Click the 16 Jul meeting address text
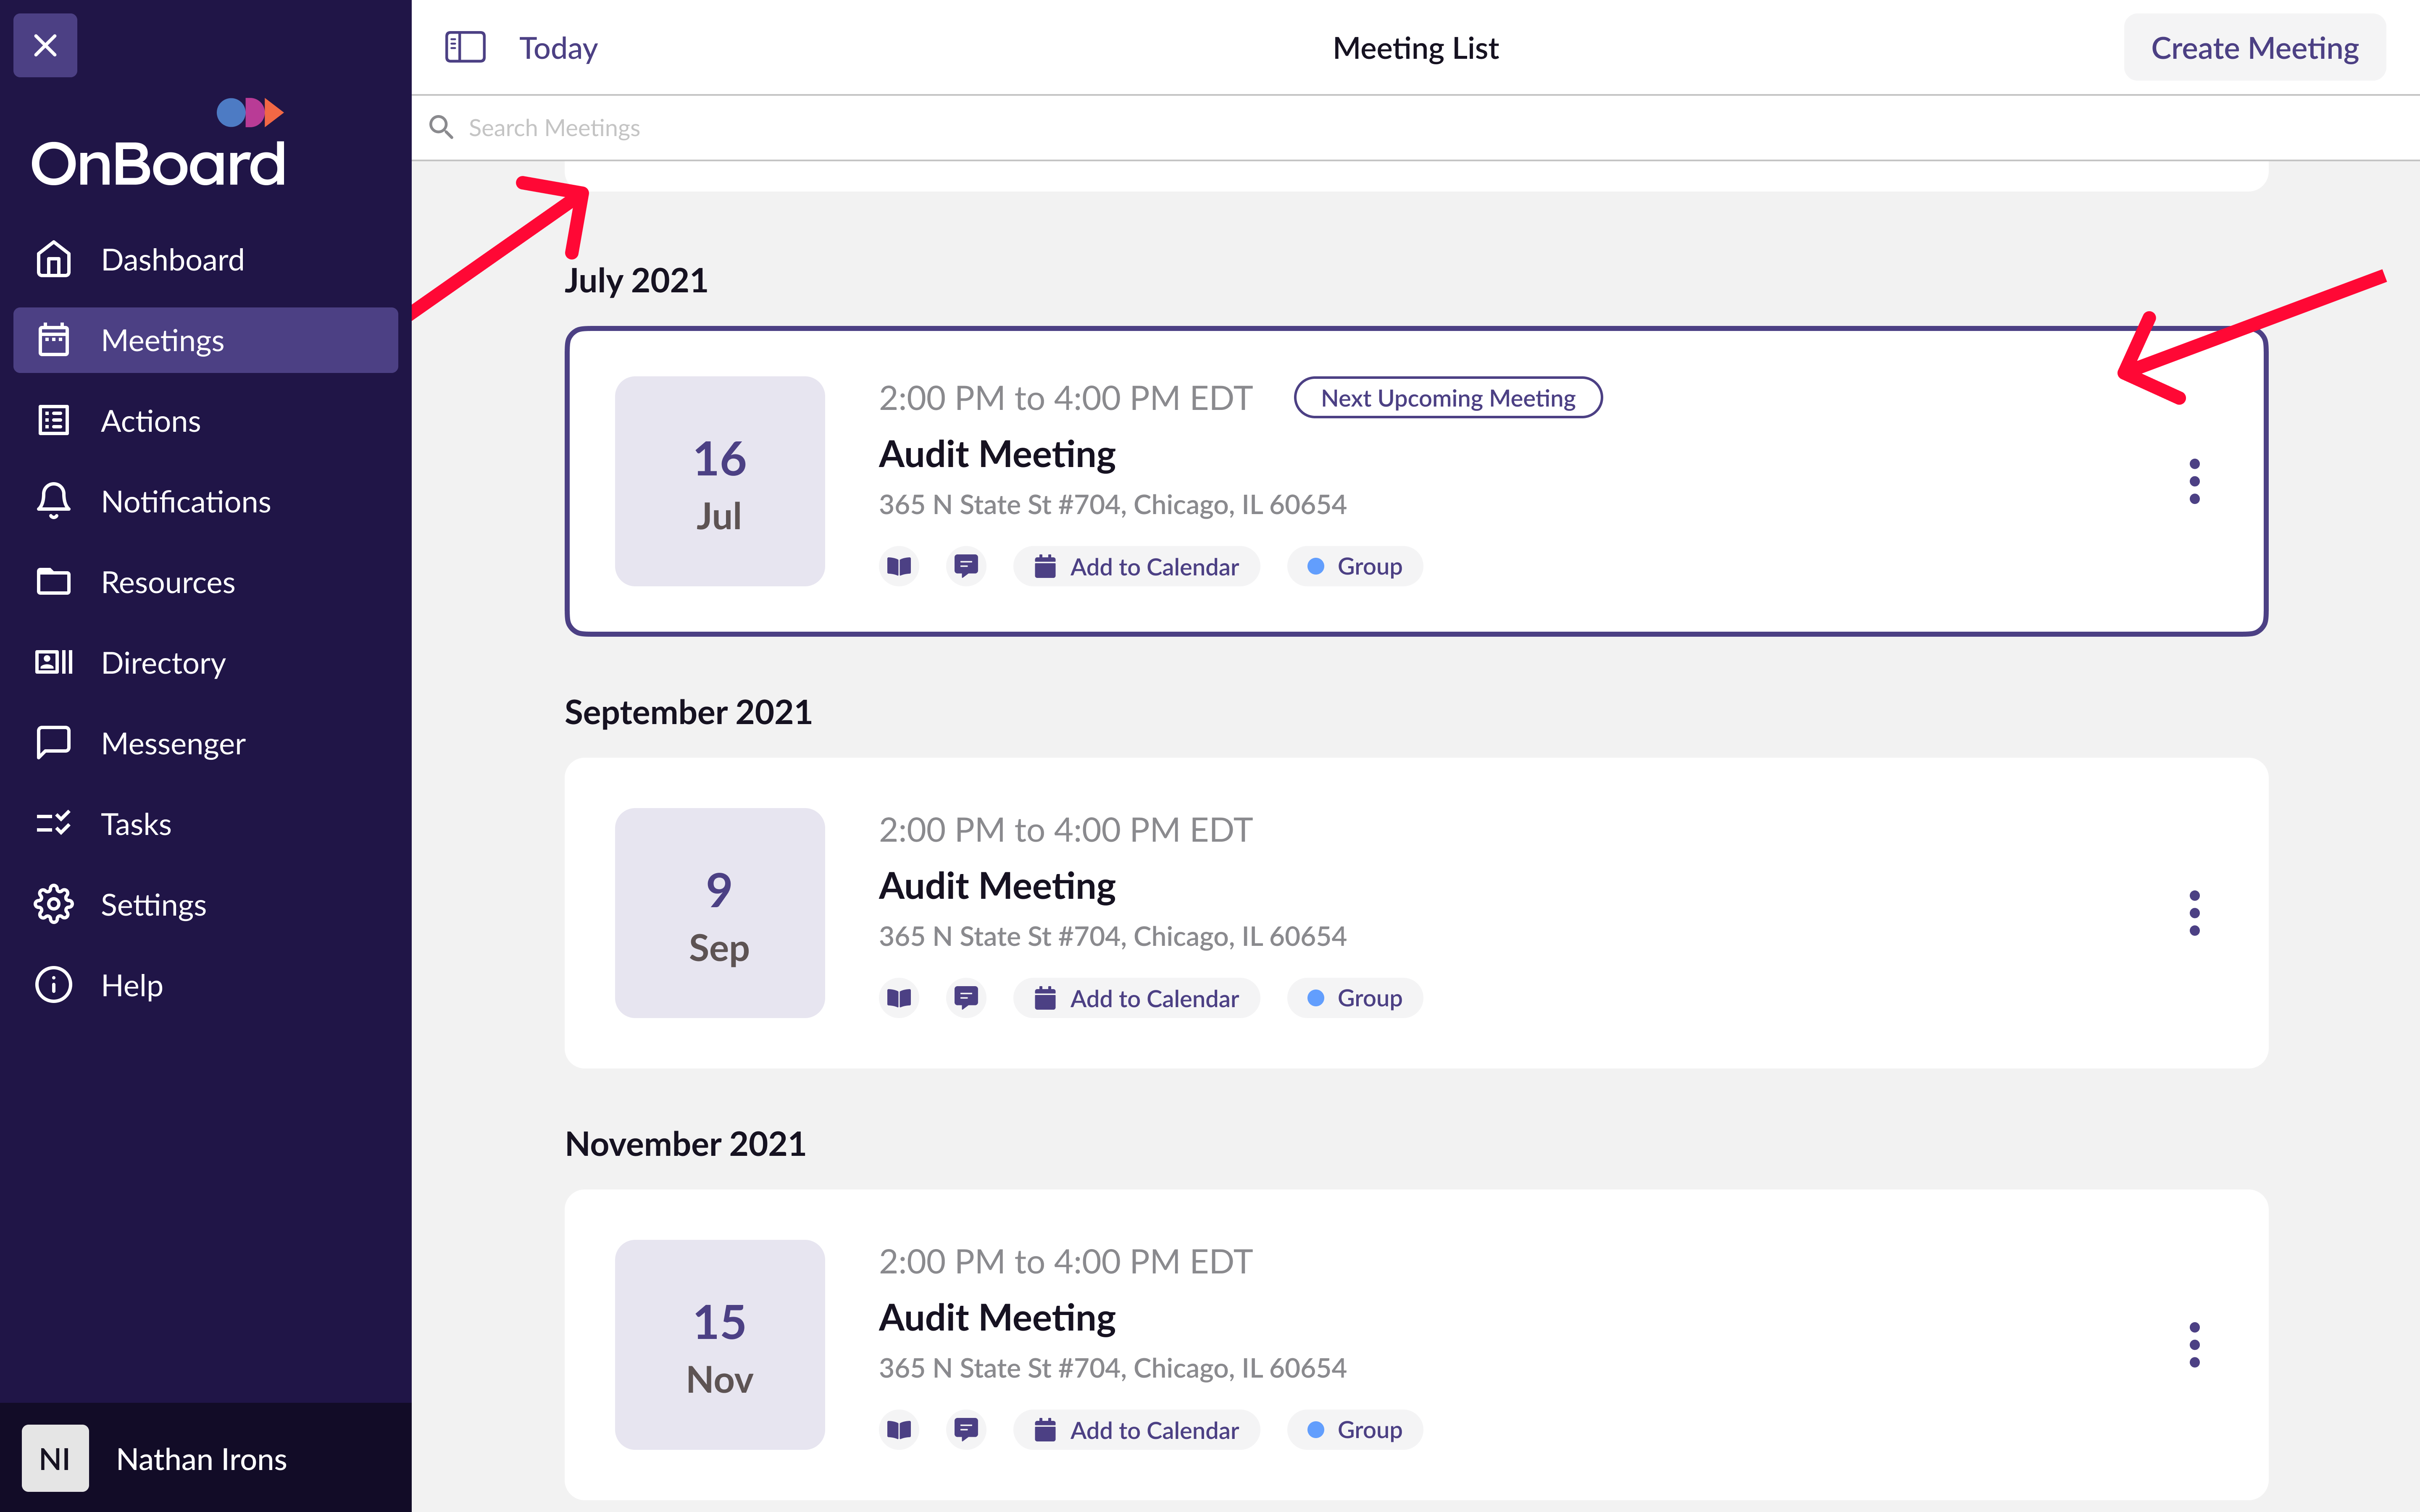This screenshot has width=2420, height=1512. 1112,504
